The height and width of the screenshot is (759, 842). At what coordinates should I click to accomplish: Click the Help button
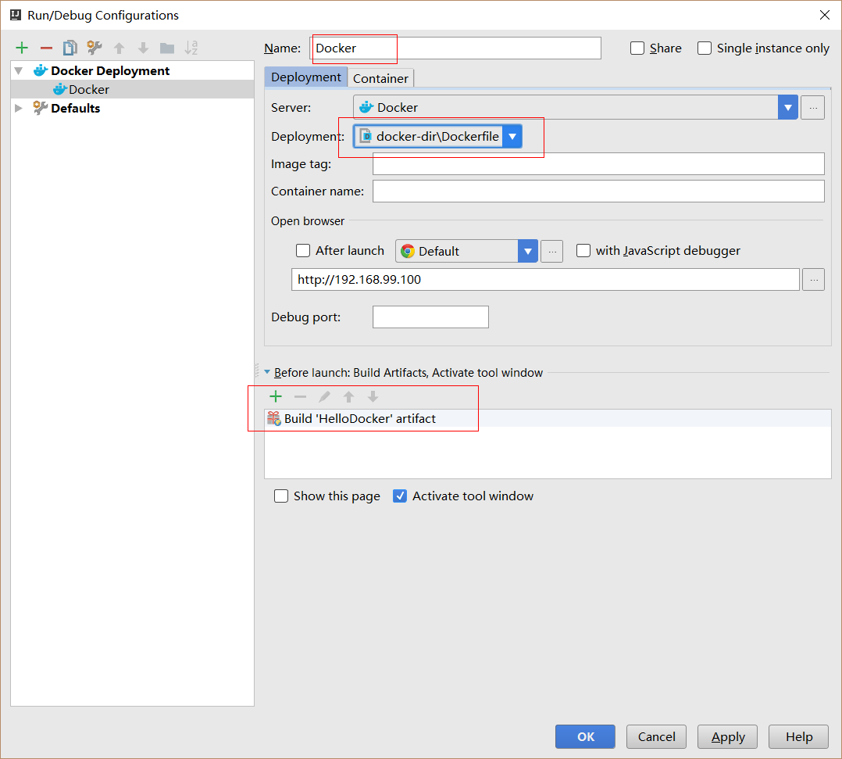click(x=798, y=736)
